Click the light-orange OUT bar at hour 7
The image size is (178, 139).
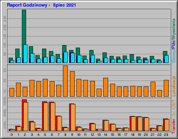tap(59, 123)
